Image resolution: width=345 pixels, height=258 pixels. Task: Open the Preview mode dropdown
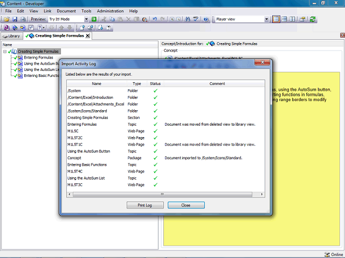tap(86, 19)
